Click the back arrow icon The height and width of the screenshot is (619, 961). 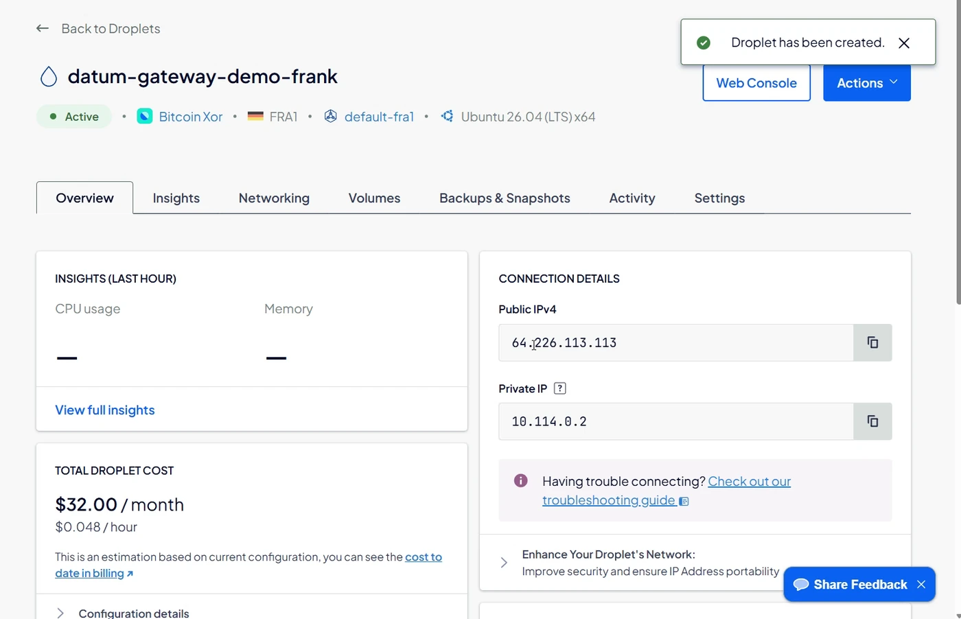[43, 28]
